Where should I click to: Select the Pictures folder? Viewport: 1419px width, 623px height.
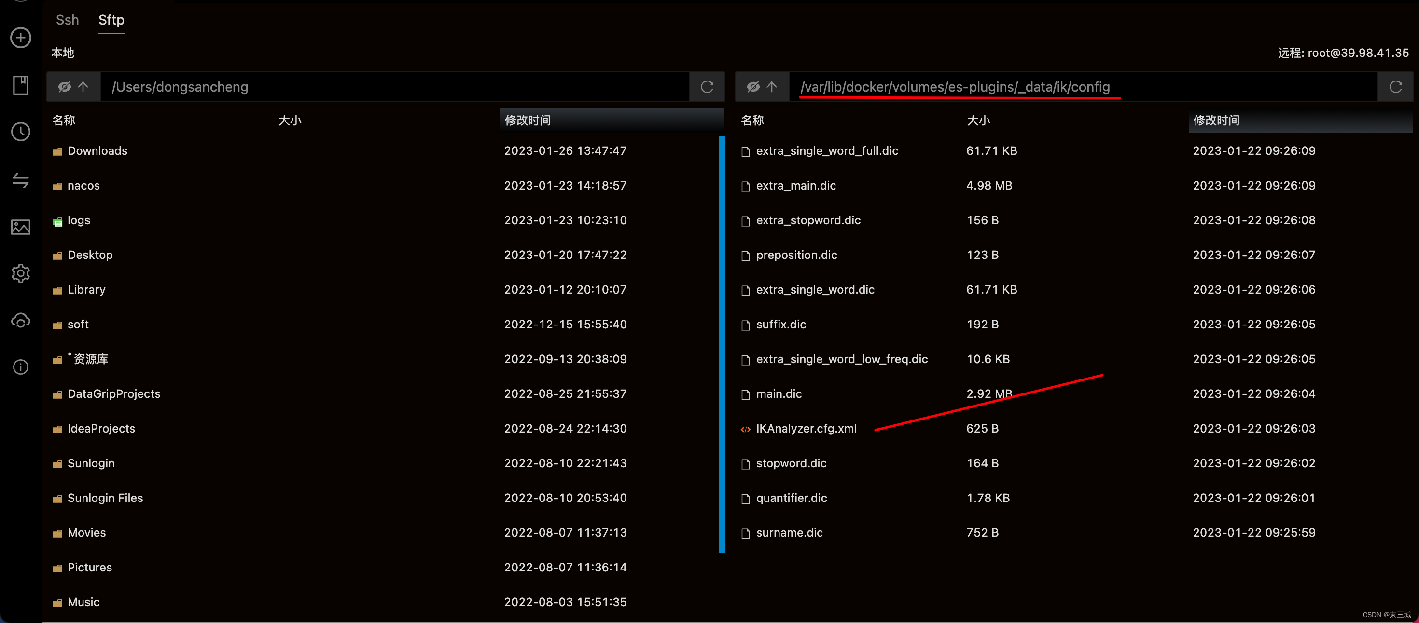pyautogui.click(x=89, y=567)
